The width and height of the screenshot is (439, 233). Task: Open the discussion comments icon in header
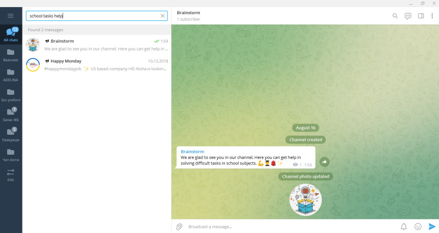(x=408, y=16)
